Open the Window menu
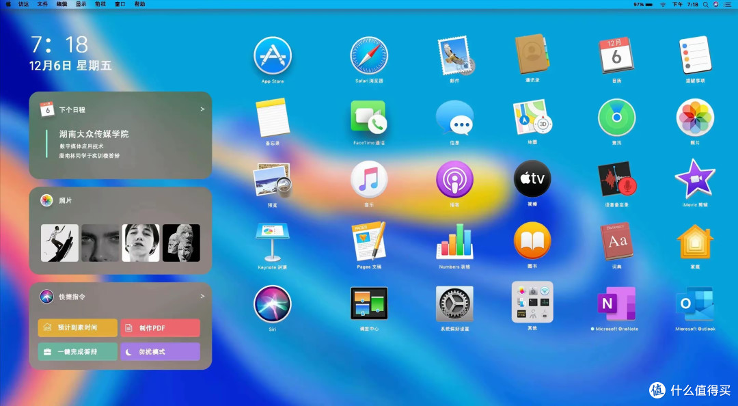Image resolution: width=738 pixels, height=406 pixels. [120, 4]
